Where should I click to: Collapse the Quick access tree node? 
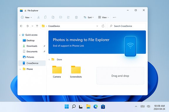[x=20, y=35]
